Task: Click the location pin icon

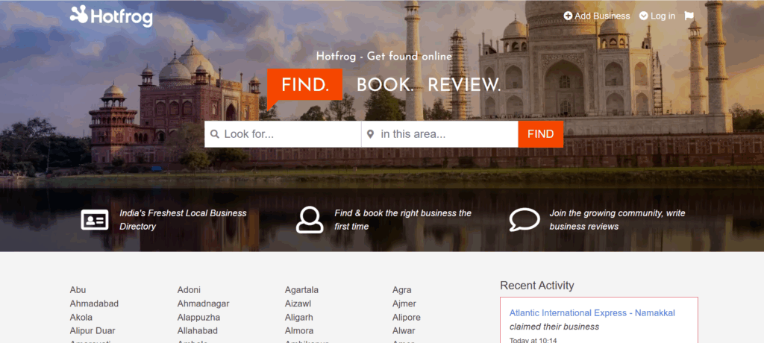Action: coord(371,134)
